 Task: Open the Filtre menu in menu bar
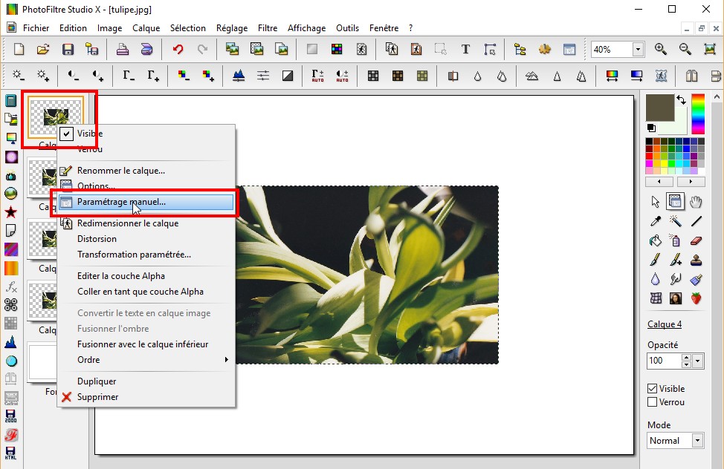[268, 28]
